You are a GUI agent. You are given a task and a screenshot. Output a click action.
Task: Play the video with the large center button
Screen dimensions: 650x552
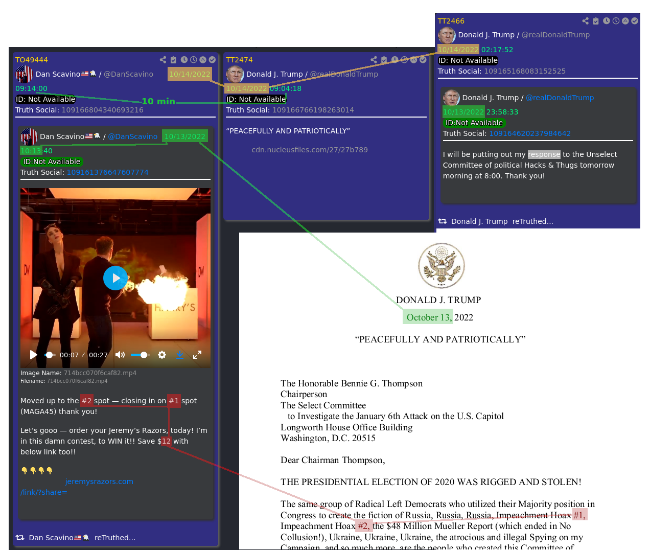pos(115,278)
